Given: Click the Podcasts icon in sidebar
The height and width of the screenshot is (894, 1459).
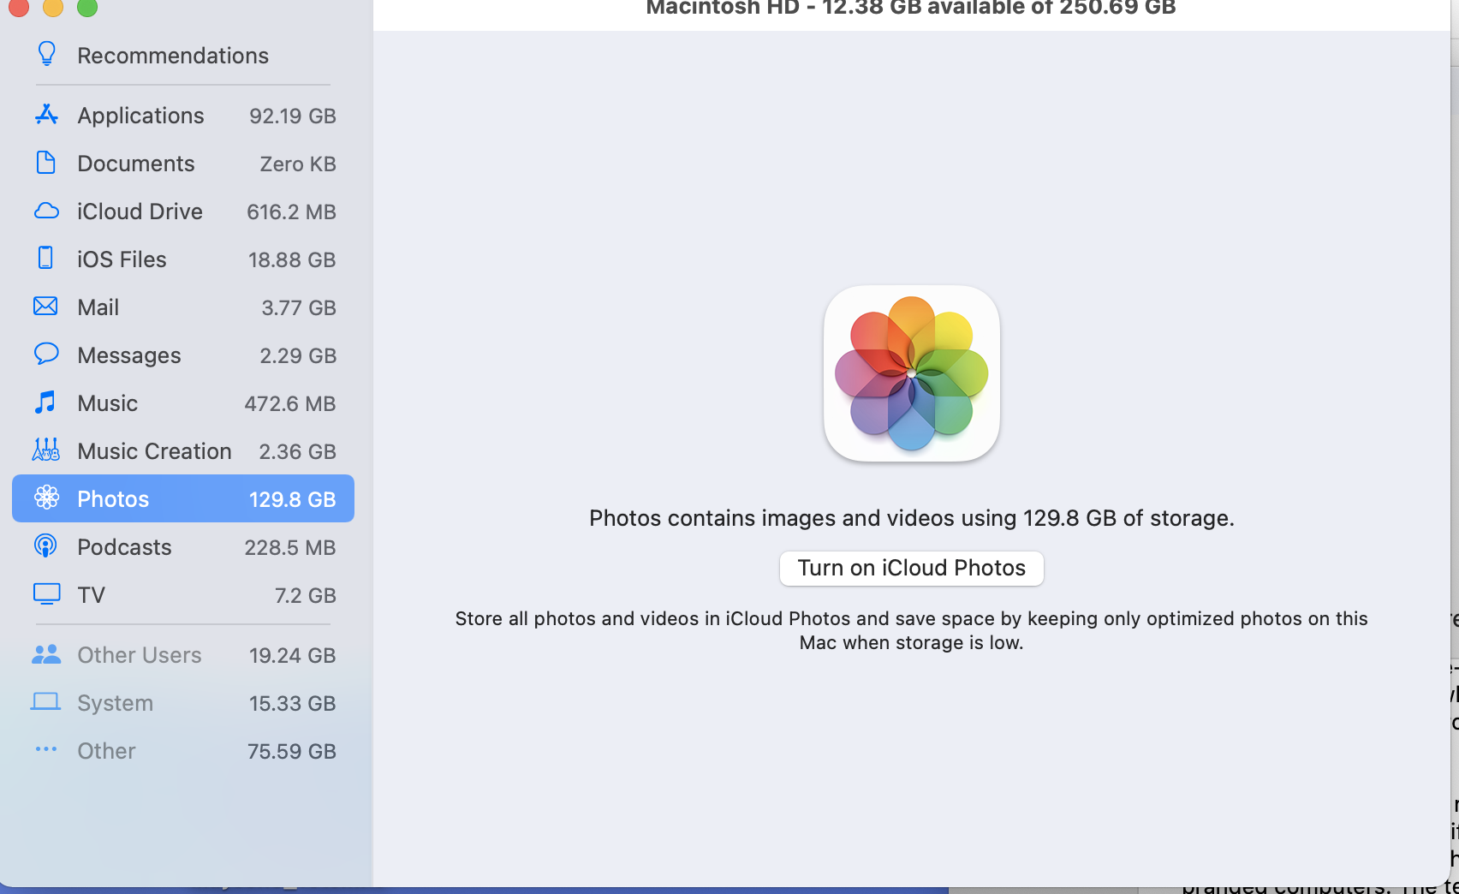Looking at the screenshot, I should (46, 546).
